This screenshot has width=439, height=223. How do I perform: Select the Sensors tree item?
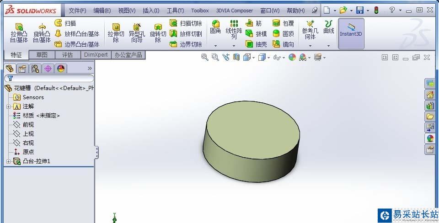(28, 97)
